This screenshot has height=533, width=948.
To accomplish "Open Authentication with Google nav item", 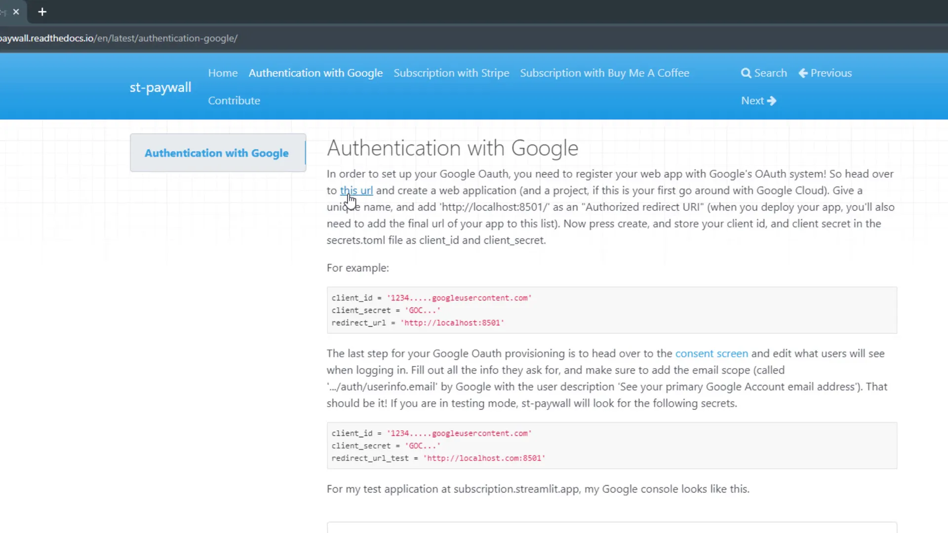I will pyautogui.click(x=316, y=73).
